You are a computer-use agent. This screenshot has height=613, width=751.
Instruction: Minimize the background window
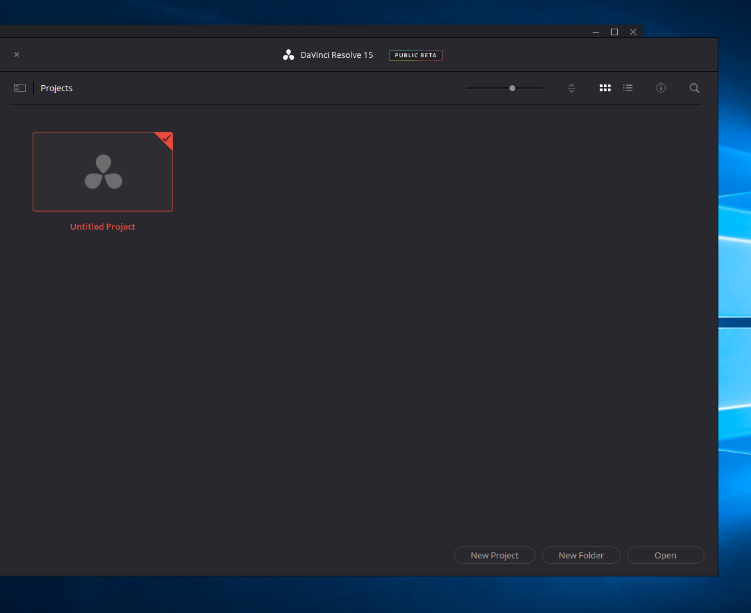(x=596, y=32)
